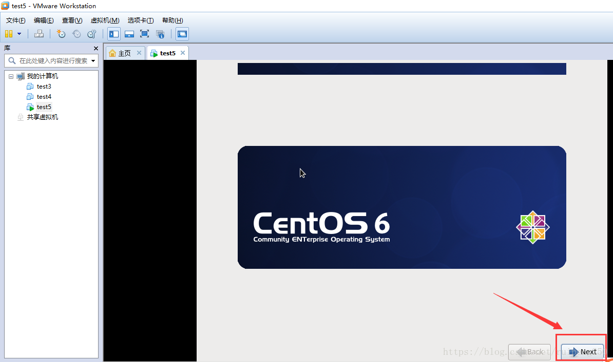Click the Back button in CentOS installer
This screenshot has width=613, height=362.
coord(529,352)
